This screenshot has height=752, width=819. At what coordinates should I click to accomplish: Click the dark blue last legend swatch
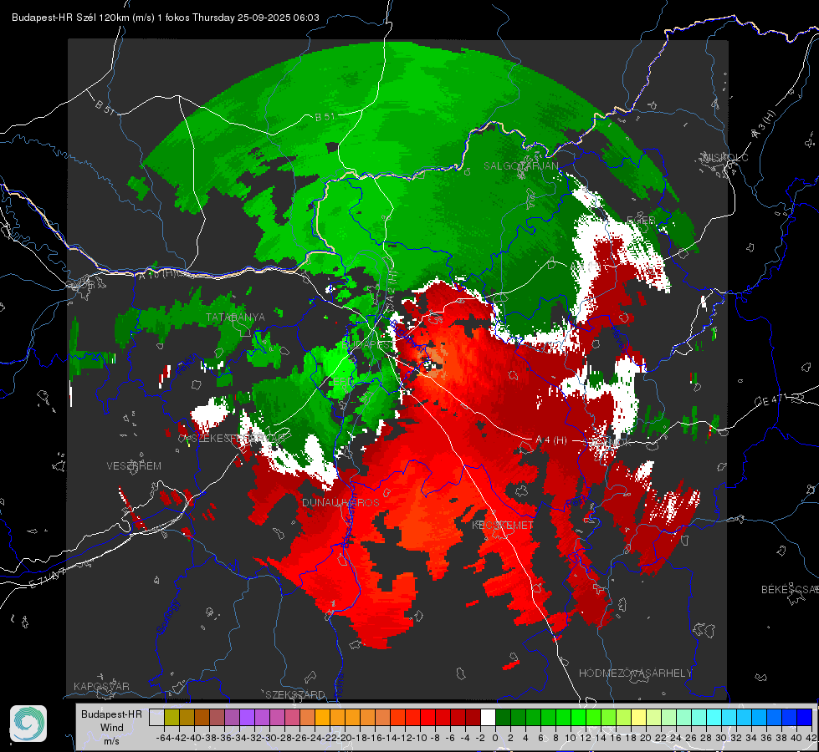coord(805,718)
